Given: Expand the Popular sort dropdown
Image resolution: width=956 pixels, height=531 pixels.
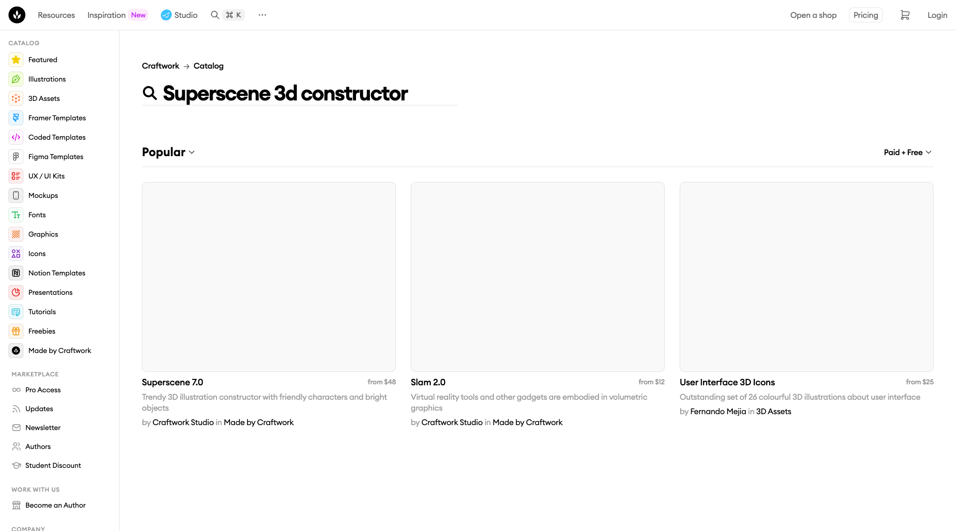Looking at the screenshot, I should (x=168, y=152).
